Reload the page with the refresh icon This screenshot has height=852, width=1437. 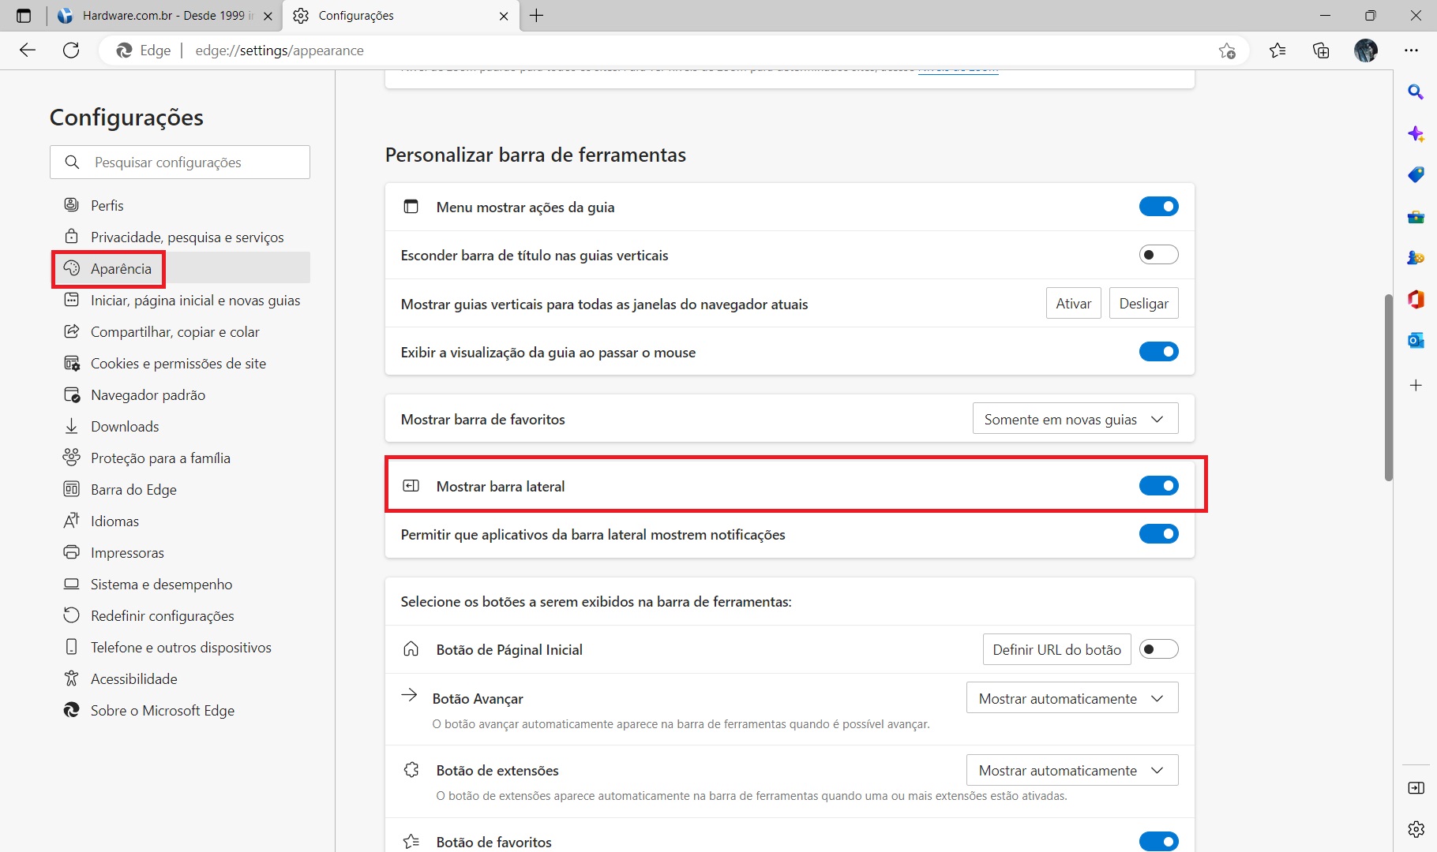point(71,50)
